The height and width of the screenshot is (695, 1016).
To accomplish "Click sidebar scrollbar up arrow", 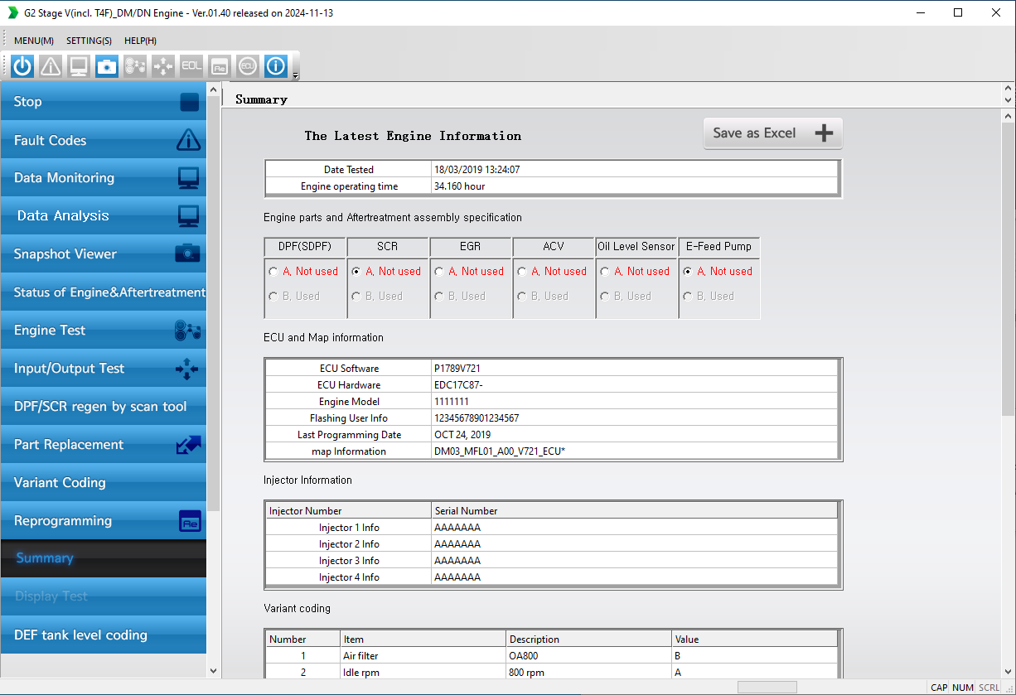I will pos(213,89).
